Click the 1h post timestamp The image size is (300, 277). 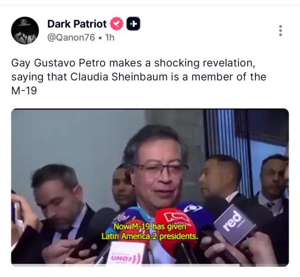[110, 37]
